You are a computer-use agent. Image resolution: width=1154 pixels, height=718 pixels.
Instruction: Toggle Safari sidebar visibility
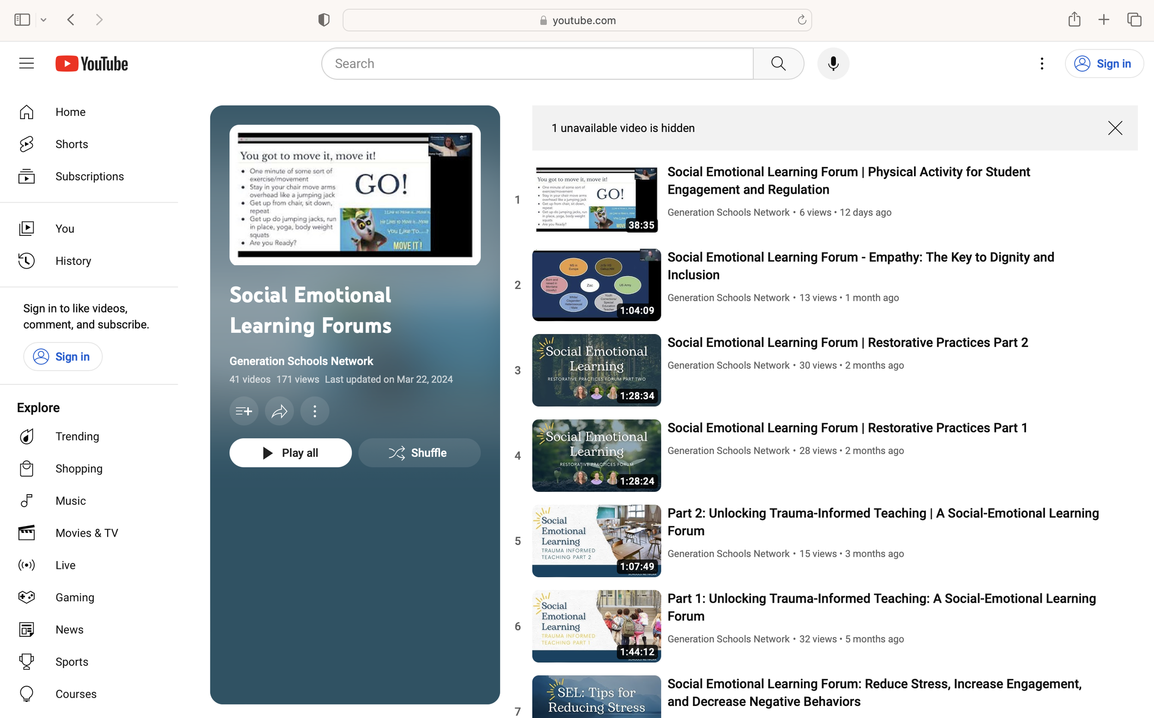pyautogui.click(x=22, y=20)
